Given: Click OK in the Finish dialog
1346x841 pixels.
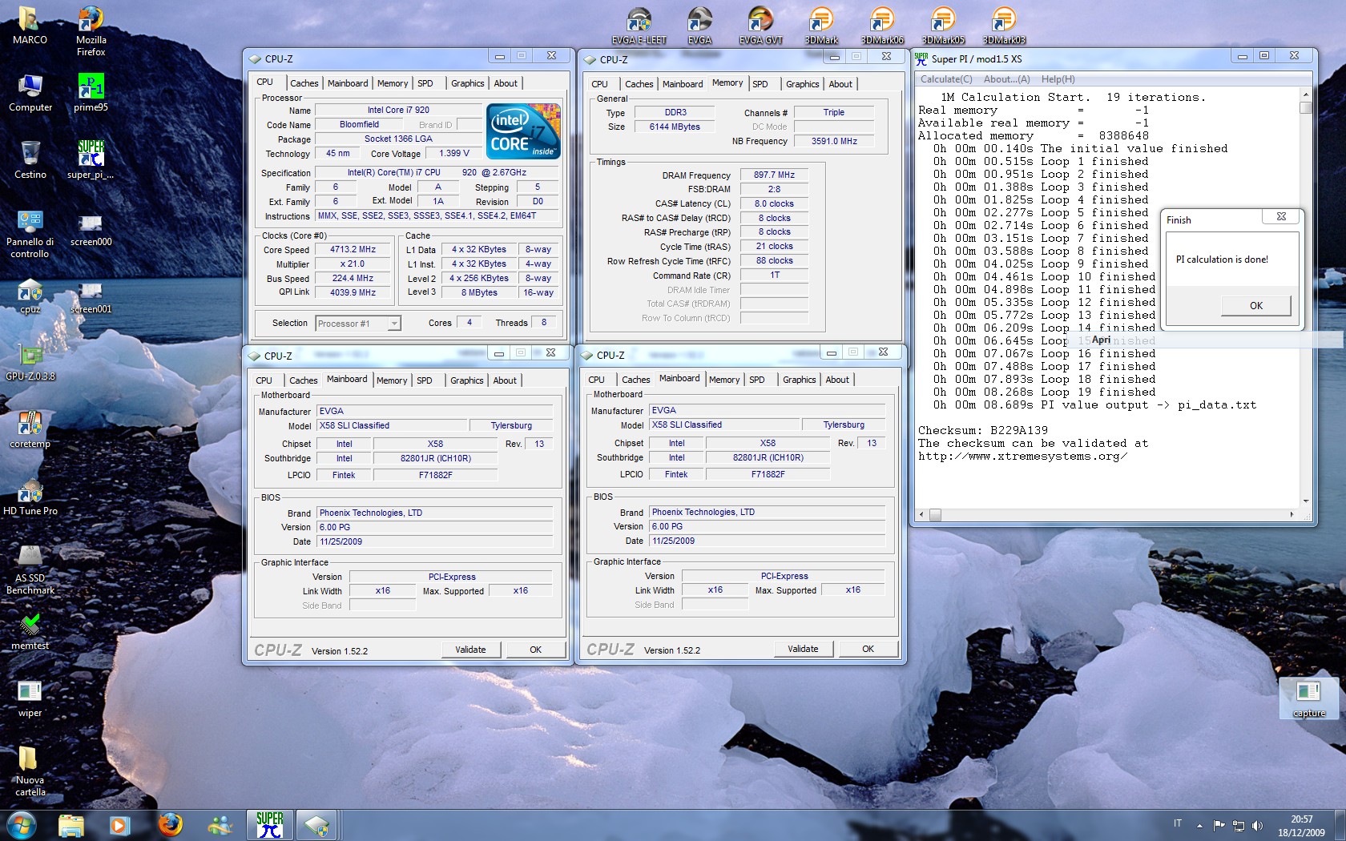Looking at the screenshot, I should pos(1255,305).
